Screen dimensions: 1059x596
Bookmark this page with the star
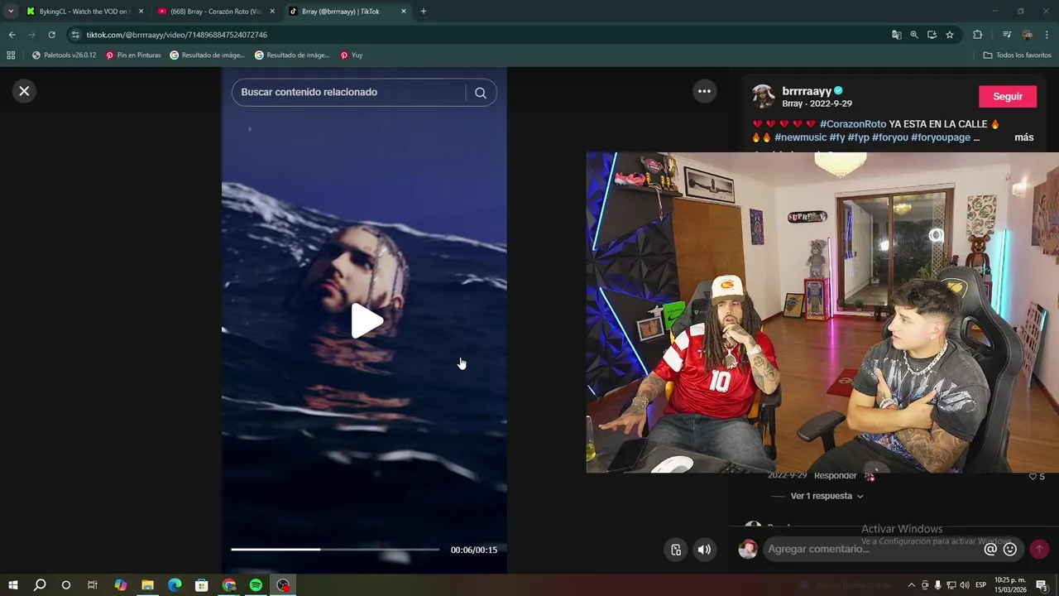pos(950,35)
